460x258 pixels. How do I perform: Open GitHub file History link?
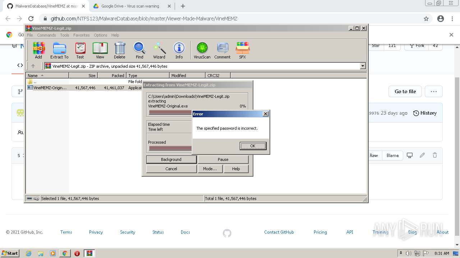425,113
